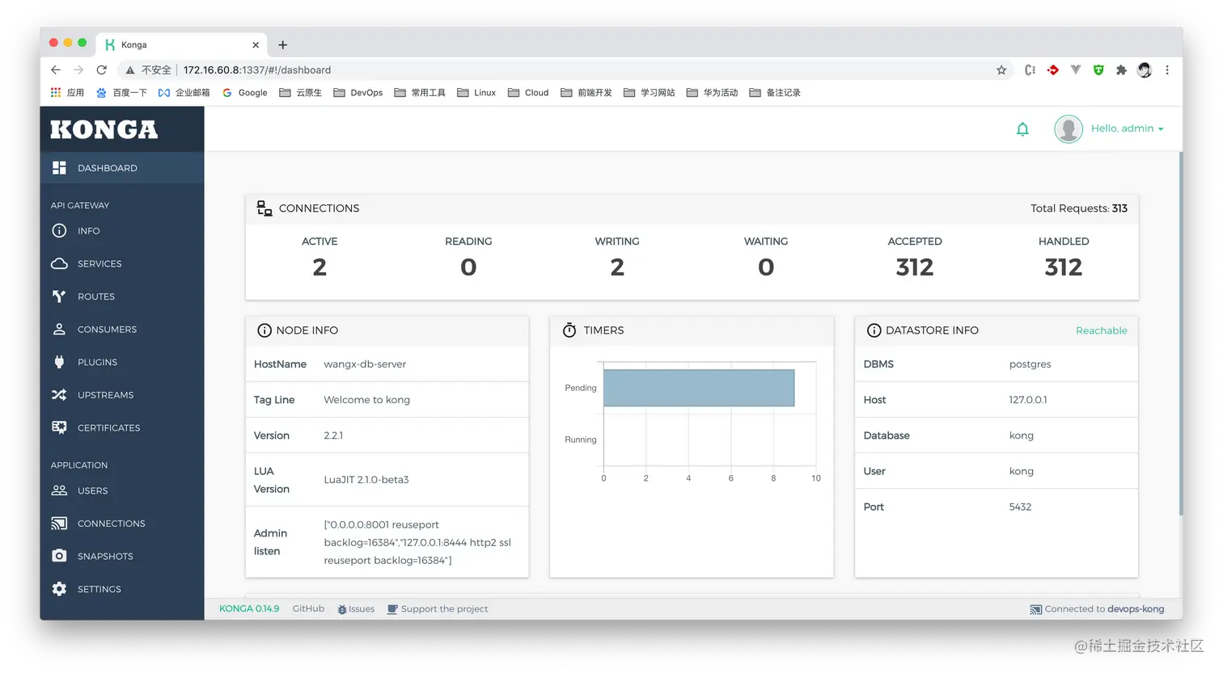This screenshot has height=673, width=1223.
Task: Open Chrome three-dot menu
Action: point(1167,70)
